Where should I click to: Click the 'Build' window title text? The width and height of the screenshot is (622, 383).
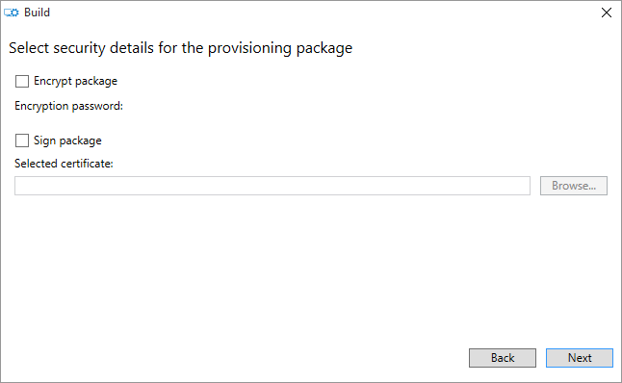(37, 13)
